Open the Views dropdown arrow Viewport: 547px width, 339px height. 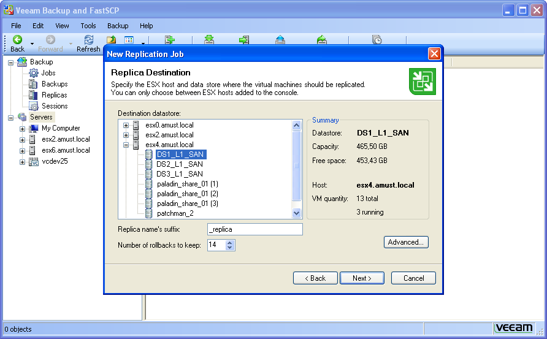click(x=143, y=44)
